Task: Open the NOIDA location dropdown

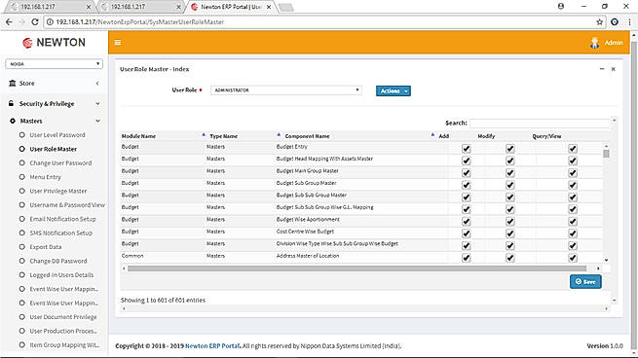Action: click(x=55, y=64)
